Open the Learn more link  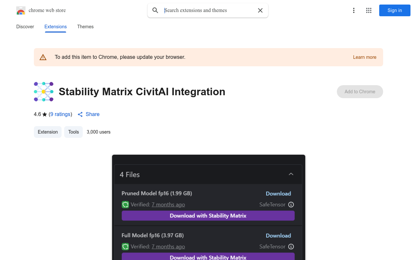[x=365, y=57]
